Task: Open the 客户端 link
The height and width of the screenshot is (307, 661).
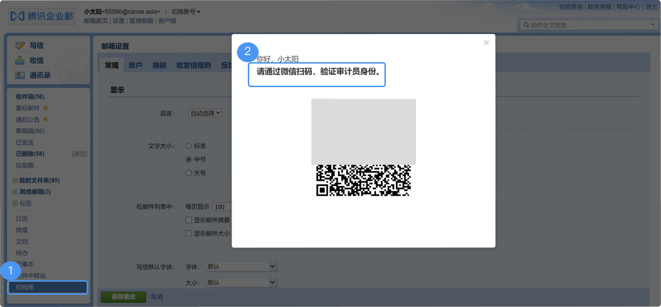Action: 167,21
